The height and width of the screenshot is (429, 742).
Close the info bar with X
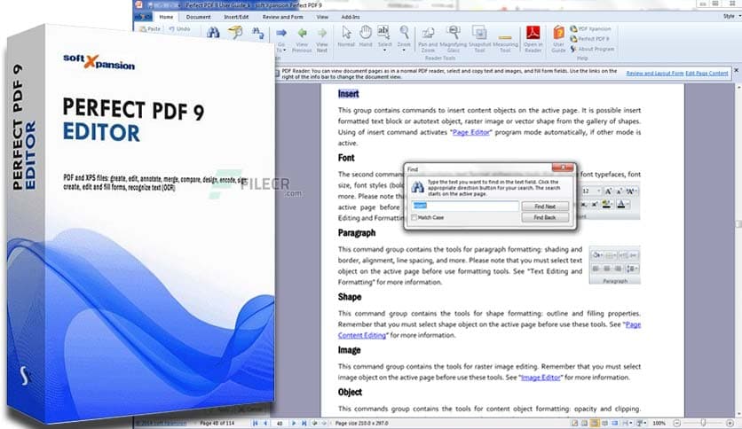736,70
